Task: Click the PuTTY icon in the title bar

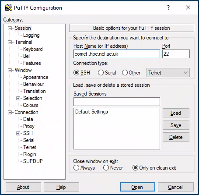Action: pyautogui.click(x=8, y=7)
